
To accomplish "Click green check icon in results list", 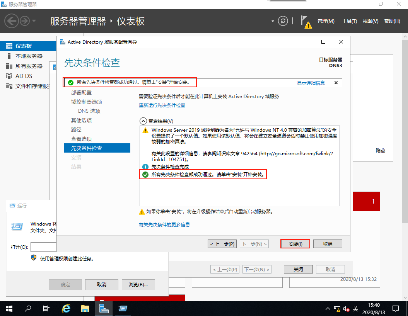I will 145,175.
